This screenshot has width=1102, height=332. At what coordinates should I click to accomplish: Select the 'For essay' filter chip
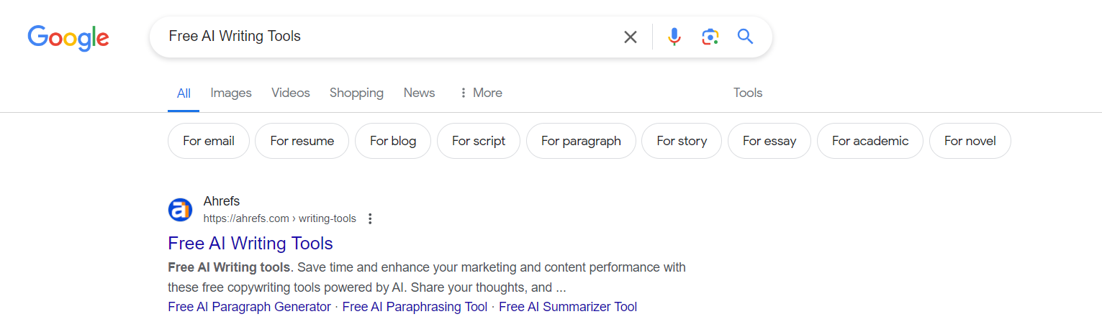[x=769, y=141]
